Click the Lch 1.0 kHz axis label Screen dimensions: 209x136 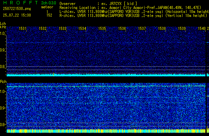pos(3,34)
